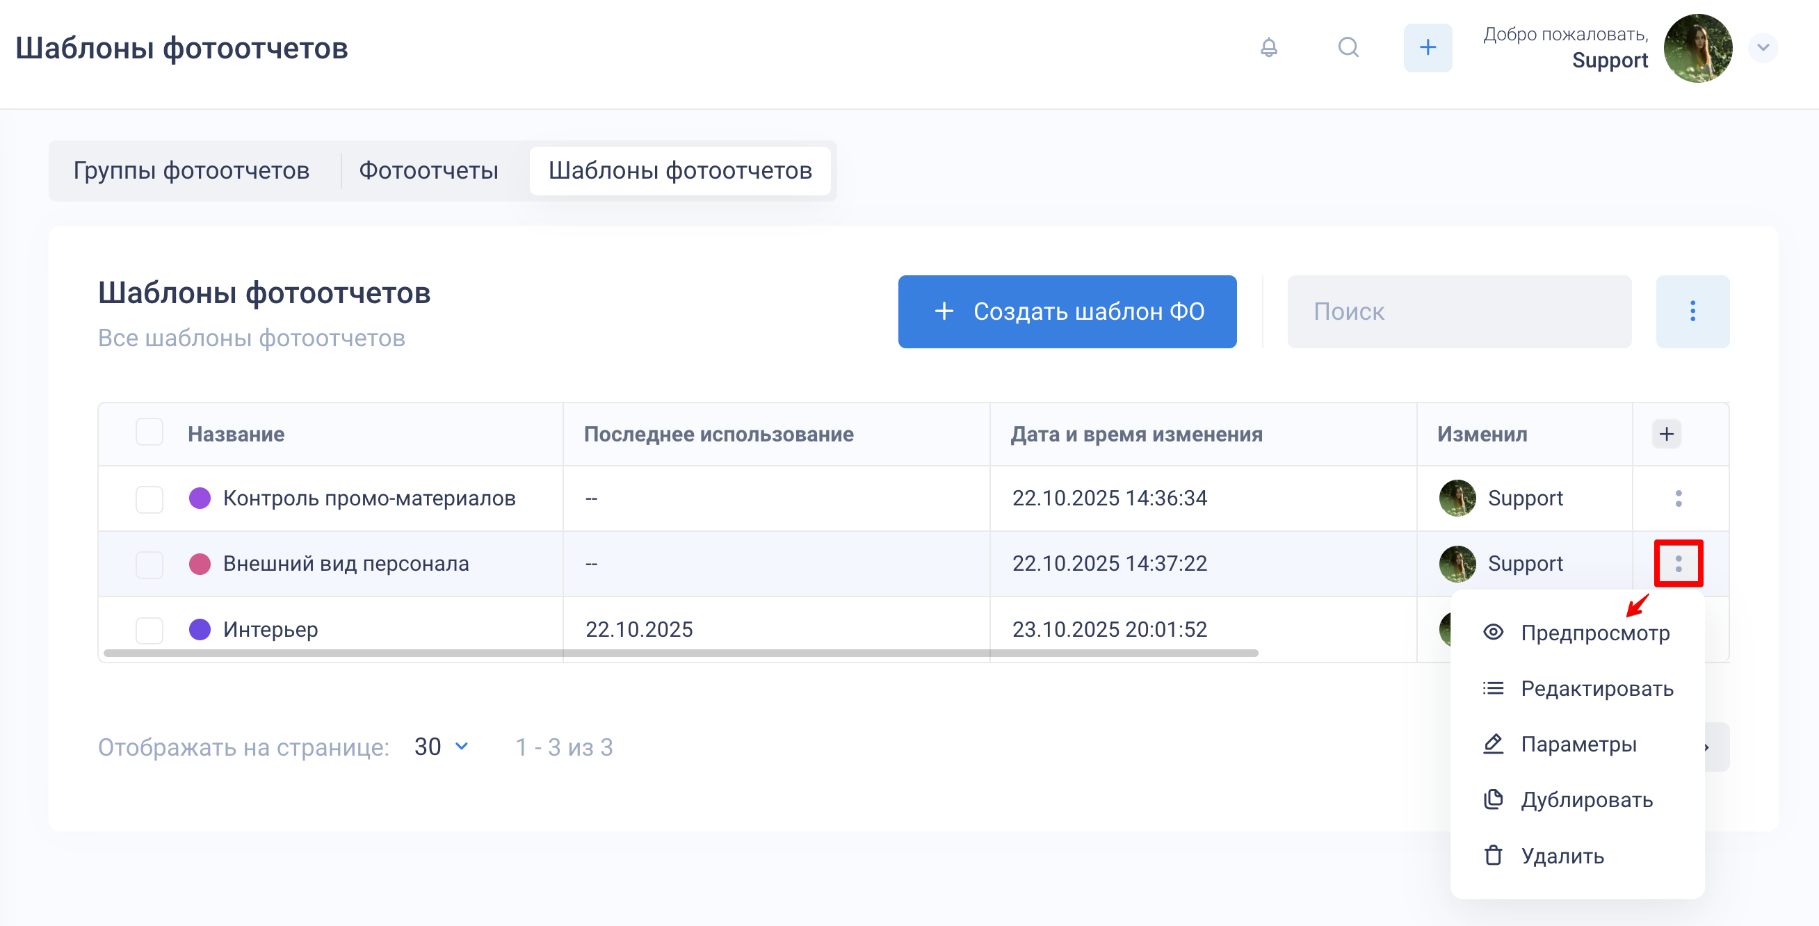Screen dimensions: 1819x926
Task: Select Удалить in the context menu
Action: 1561,855
